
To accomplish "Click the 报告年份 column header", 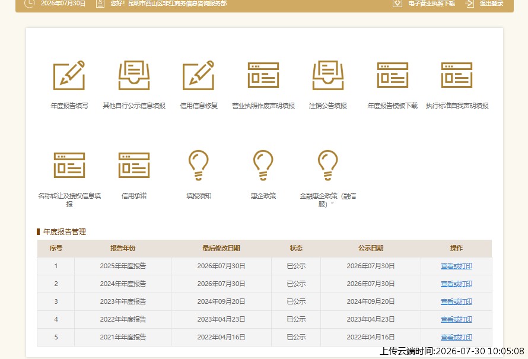I will 123,248.
